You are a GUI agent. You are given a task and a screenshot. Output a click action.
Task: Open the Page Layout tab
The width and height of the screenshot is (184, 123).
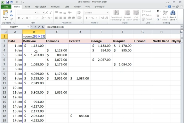[x=40, y=7]
